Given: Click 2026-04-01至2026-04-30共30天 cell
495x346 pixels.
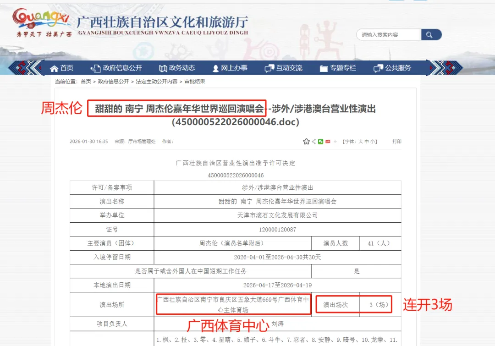Looking at the screenshot, I should pos(277,257).
